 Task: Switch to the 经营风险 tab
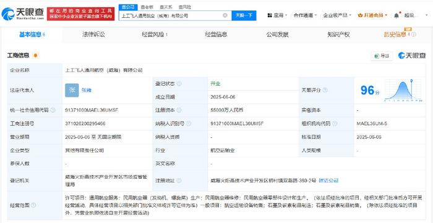coord(155,34)
